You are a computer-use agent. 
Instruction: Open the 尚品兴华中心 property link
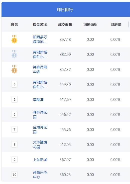coord(40,175)
